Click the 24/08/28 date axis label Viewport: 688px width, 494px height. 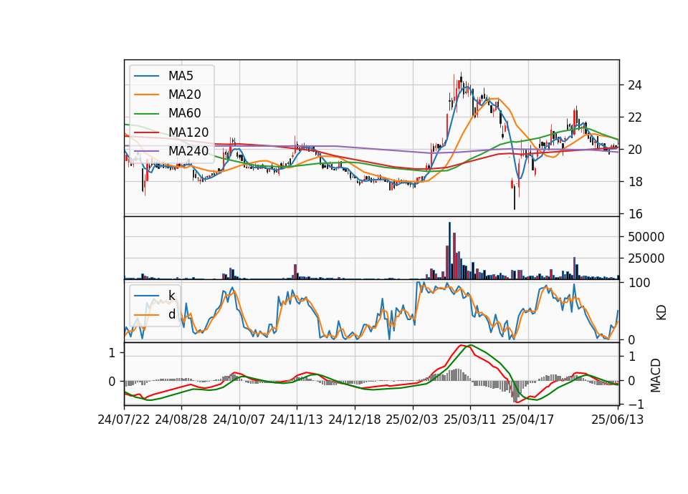181,420
